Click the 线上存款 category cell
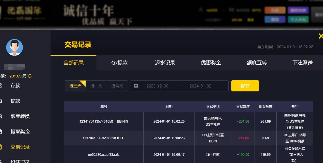The image size is (323, 163). [213, 154]
